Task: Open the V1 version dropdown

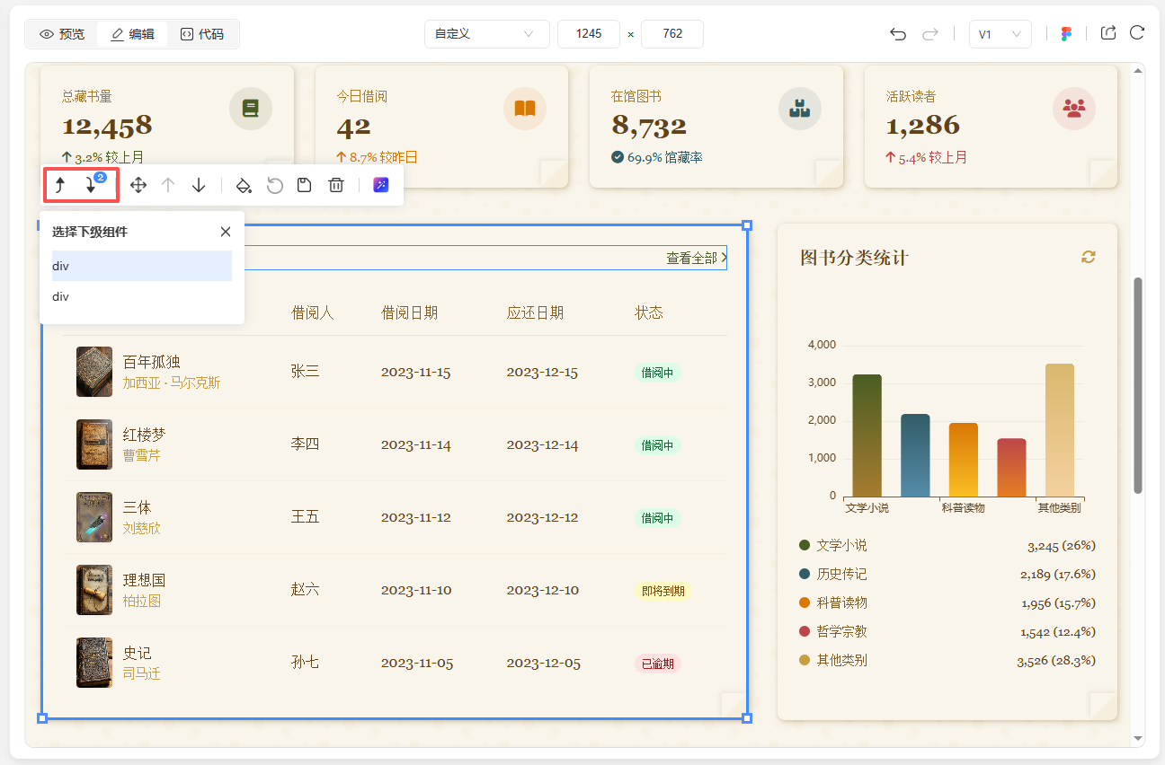Action: coord(1000,34)
